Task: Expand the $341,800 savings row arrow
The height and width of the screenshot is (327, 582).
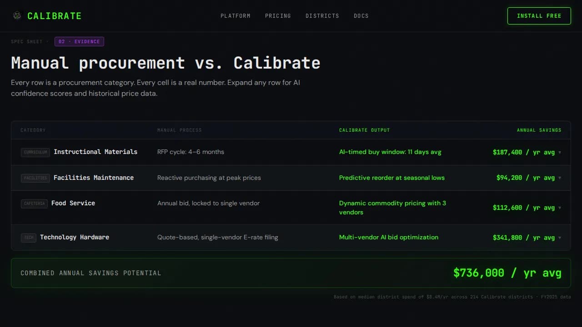Action: click(x=560, y=238)
